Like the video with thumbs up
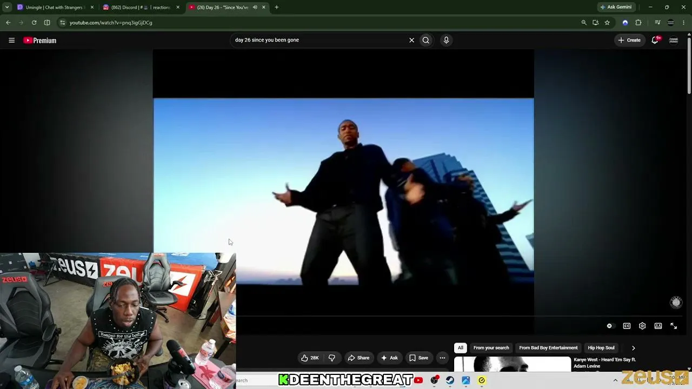This screenshot has height=389, width=692. click(x=310, y=358)
